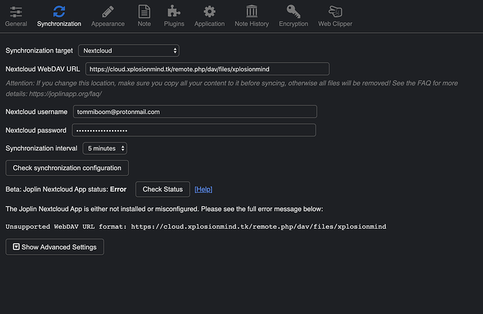Click the Synchronization interval label
Image resolution: width=483 pixels, height=314 pixels.
[x=41, y=148]
